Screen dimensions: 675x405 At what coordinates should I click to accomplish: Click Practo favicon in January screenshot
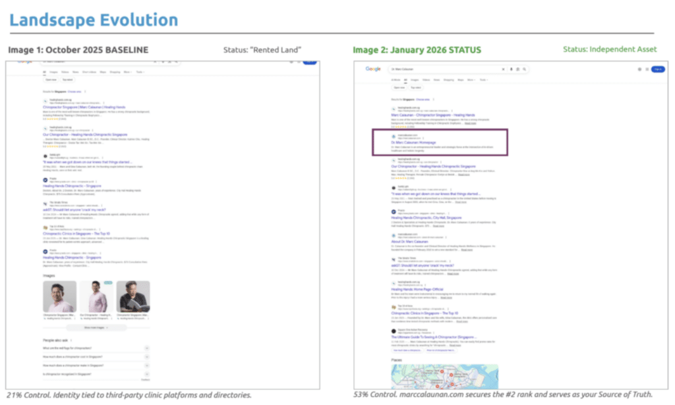click(394, 212)
